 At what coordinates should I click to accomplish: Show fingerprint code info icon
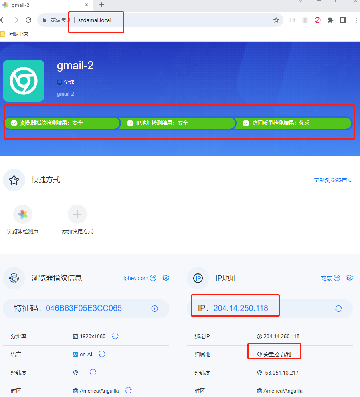point(155,308)
